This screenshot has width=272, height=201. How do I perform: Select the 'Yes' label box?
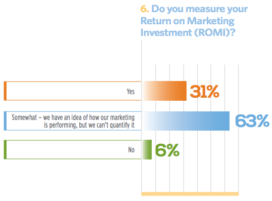72,91
